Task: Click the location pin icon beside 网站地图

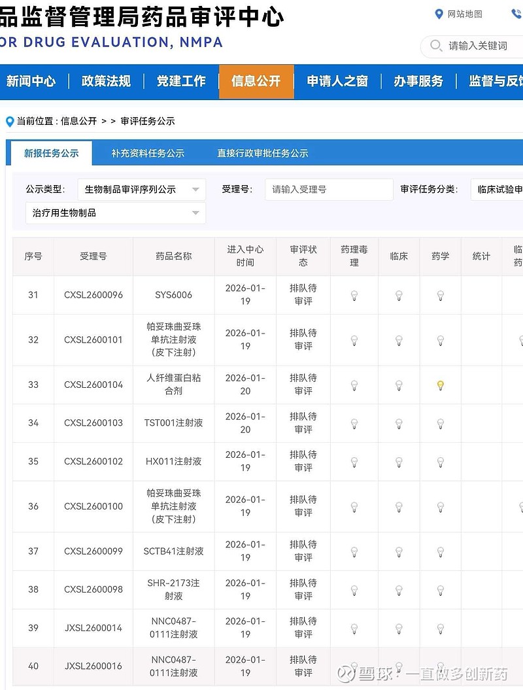Action: coord(439,14)
